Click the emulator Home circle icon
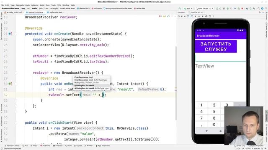The height and width of the screenshot is (150, 268). pyautogui.click(x=199, y=16)
